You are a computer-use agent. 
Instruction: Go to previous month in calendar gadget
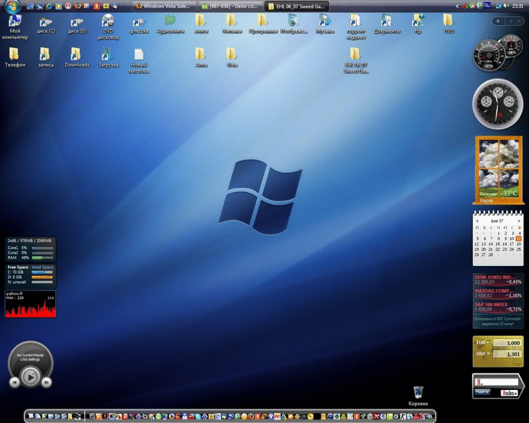[x=477, y=221]
